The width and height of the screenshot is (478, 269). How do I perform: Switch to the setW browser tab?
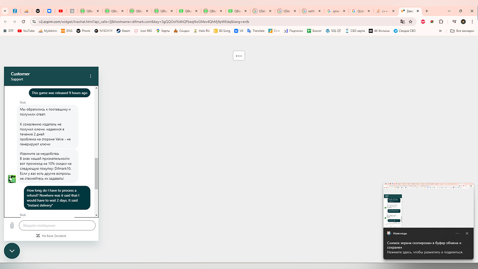pos(309,11)
